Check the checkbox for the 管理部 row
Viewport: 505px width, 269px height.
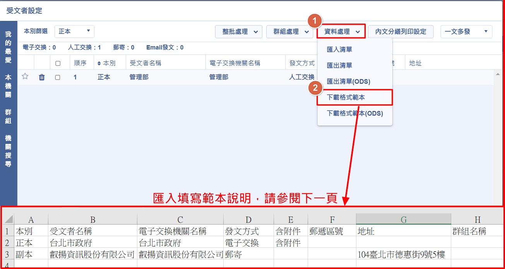coord(58,77)
